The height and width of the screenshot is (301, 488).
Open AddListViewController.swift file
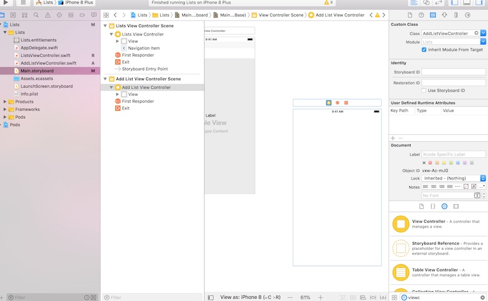click(48, 63)
